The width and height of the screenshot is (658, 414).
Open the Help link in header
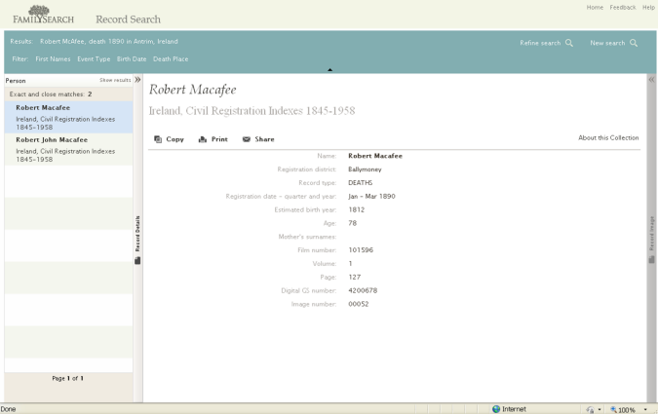pyautogui.click(x=648, y=7)
